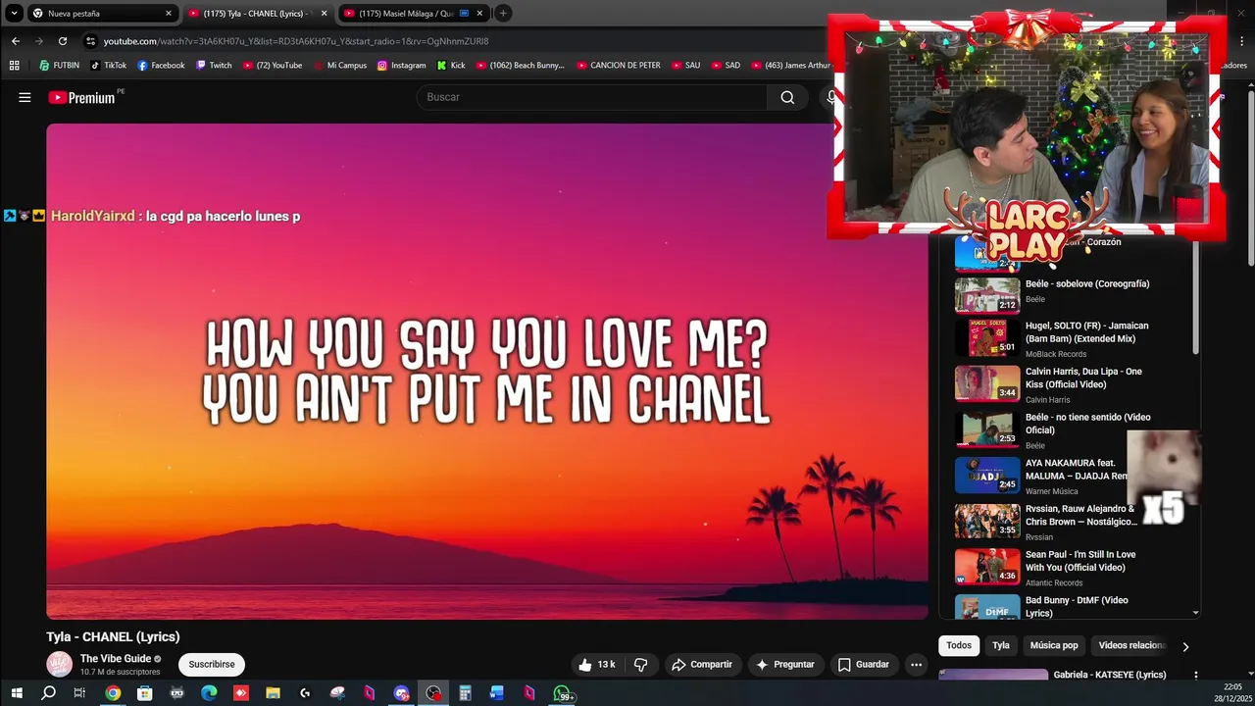Select the Videos relacionados filter chip
1255x706 pixels.
1131,645
